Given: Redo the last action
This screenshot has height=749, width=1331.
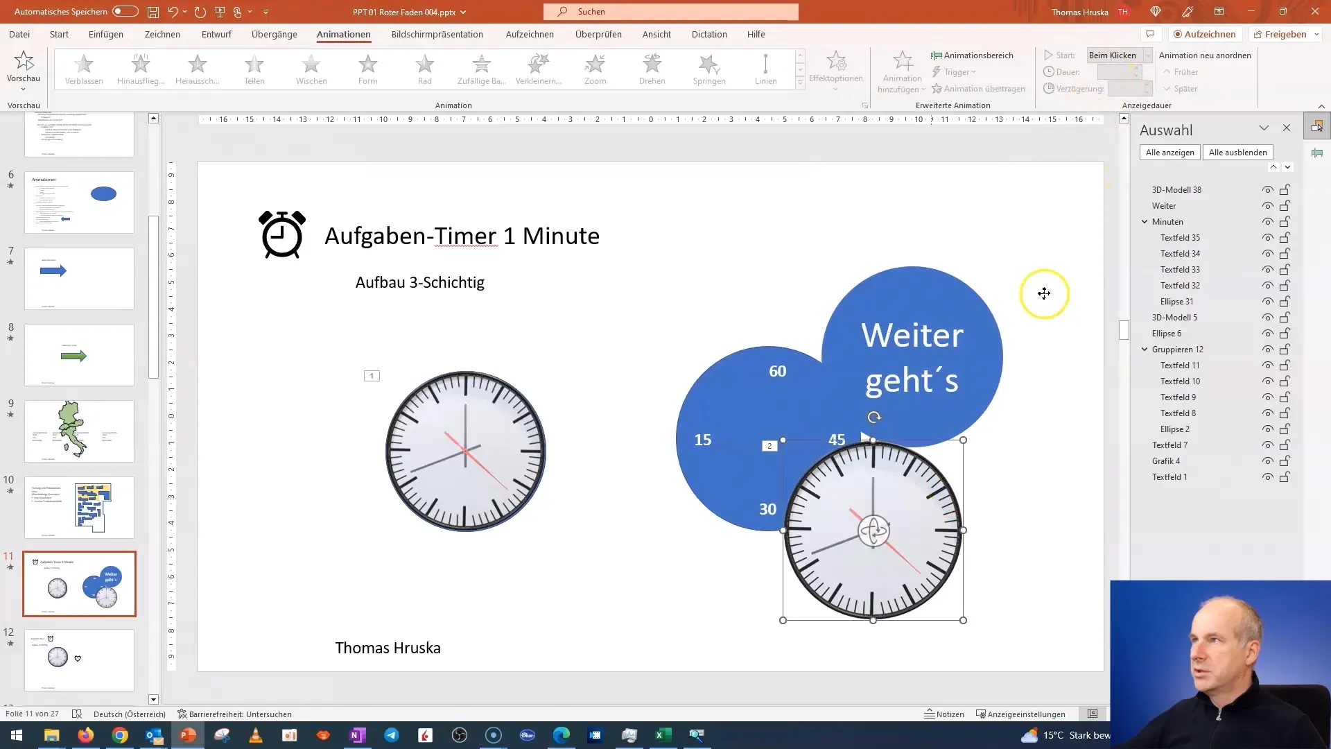Looking at the screenshot, I should pos(200,12).
